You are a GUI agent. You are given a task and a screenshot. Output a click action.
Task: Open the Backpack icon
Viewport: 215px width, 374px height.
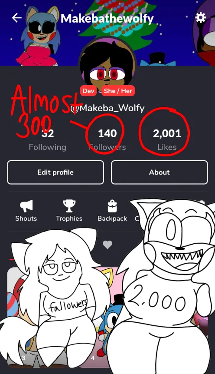click(x=112, y=206)
